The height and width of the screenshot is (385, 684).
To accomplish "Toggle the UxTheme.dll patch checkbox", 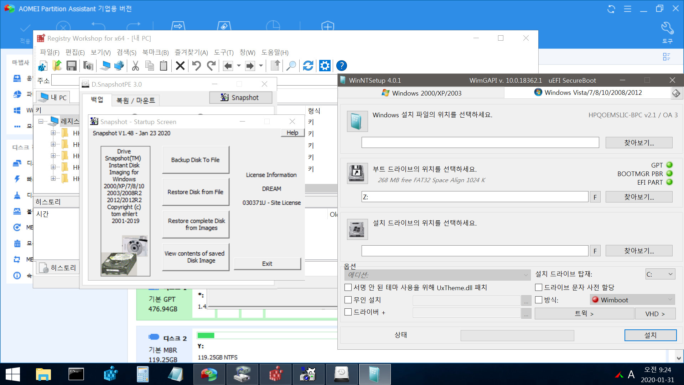I will [x=348, y=287].
